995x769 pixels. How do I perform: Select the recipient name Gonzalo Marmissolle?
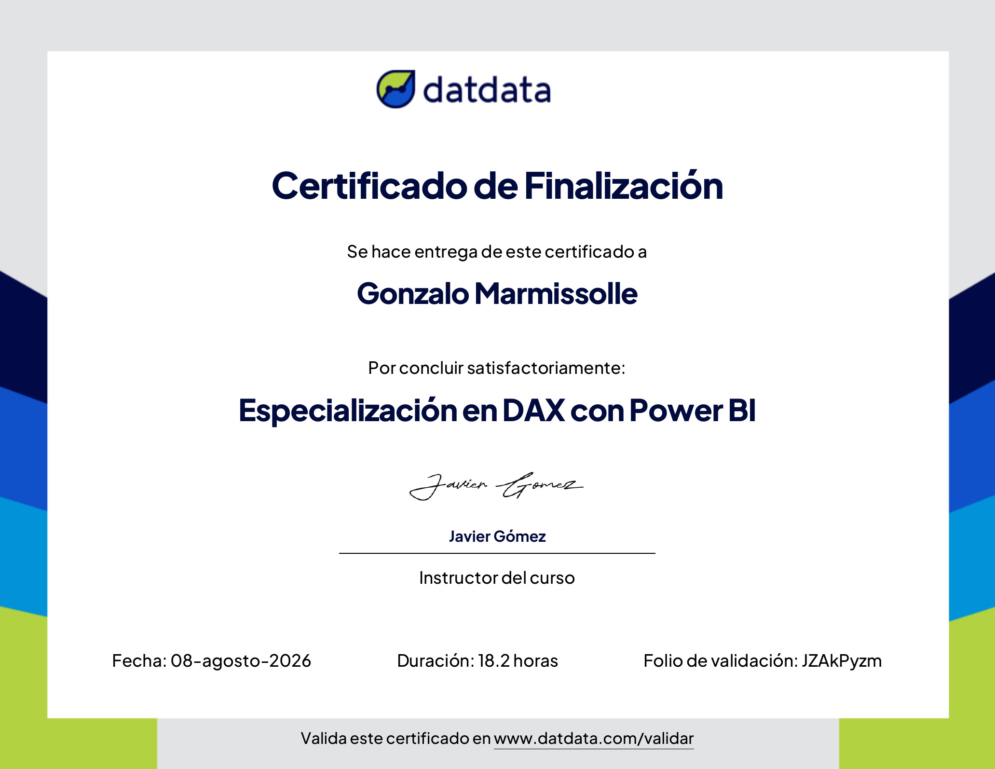pyautogui.click(x=497, y=293)
